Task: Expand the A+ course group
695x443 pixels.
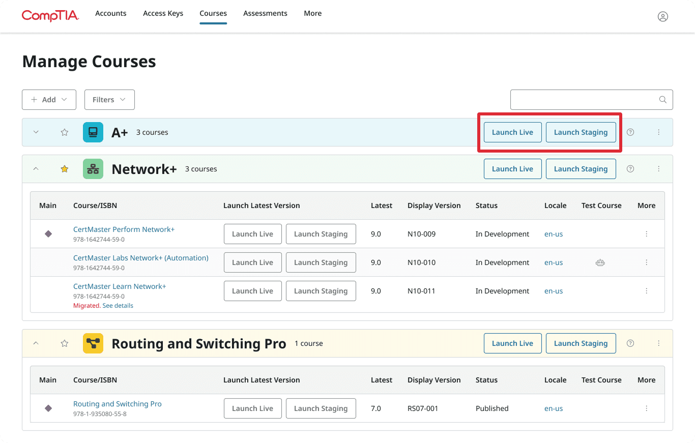Action: click(36, 132)
